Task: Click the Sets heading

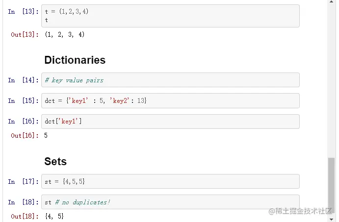Action: coord(55,162)
